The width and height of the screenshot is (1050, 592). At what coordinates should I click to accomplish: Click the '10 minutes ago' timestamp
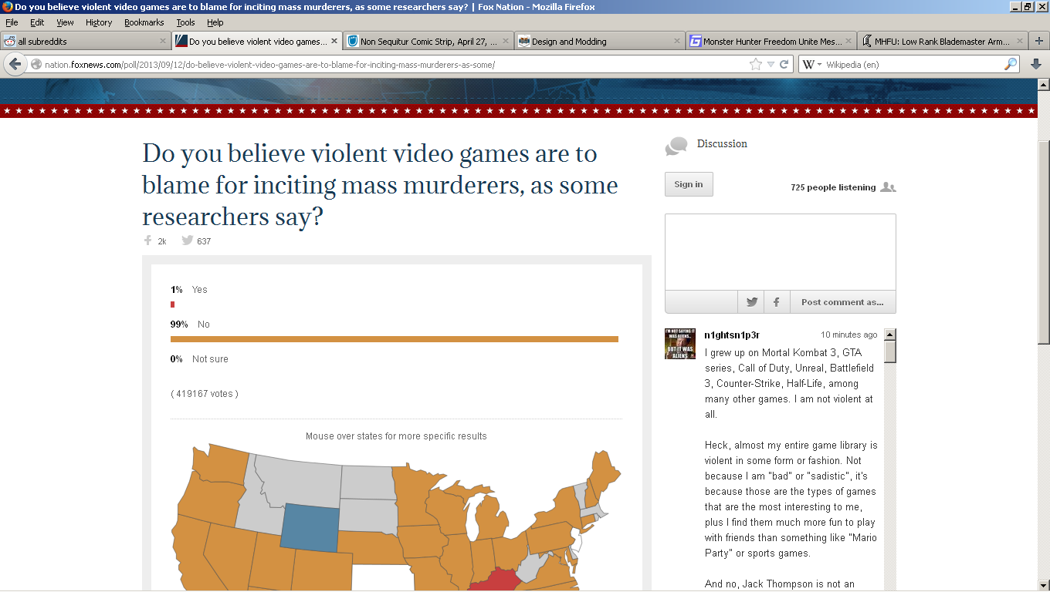[848, 335]
